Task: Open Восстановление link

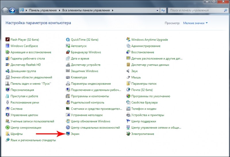Action: tap(143, 52)
